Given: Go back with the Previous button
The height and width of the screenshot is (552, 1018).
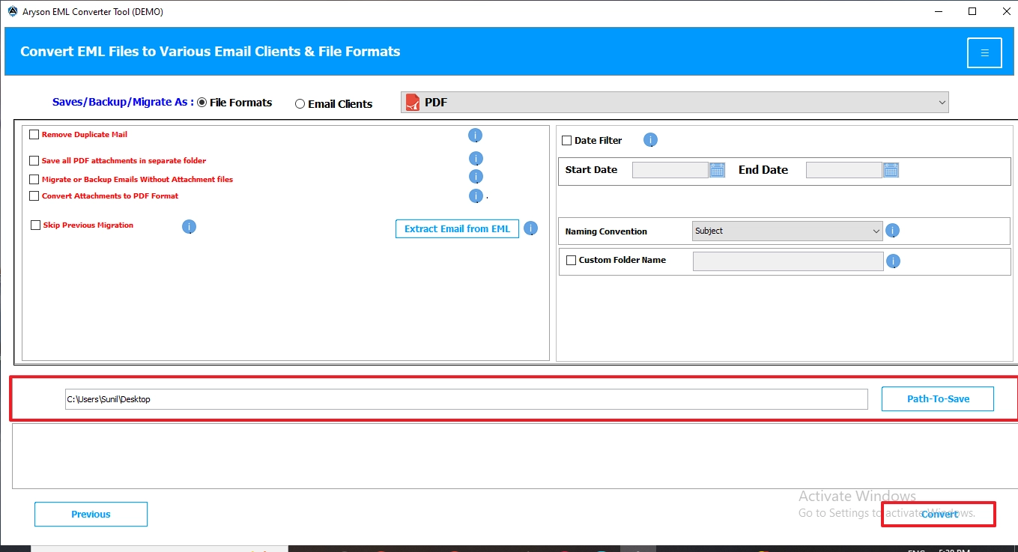Looking at the screenshot, I should [x=91, y=514].
